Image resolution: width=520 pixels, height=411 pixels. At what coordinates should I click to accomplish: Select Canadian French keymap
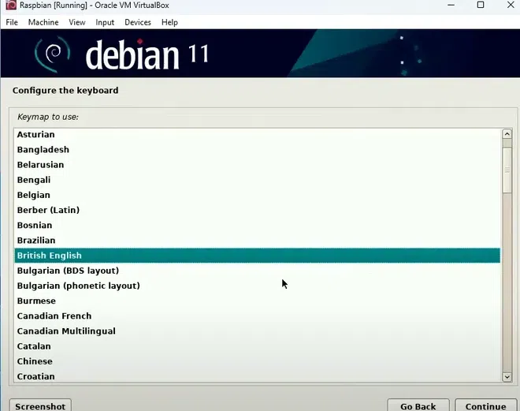pyautogui.click(x=258, y=316)
